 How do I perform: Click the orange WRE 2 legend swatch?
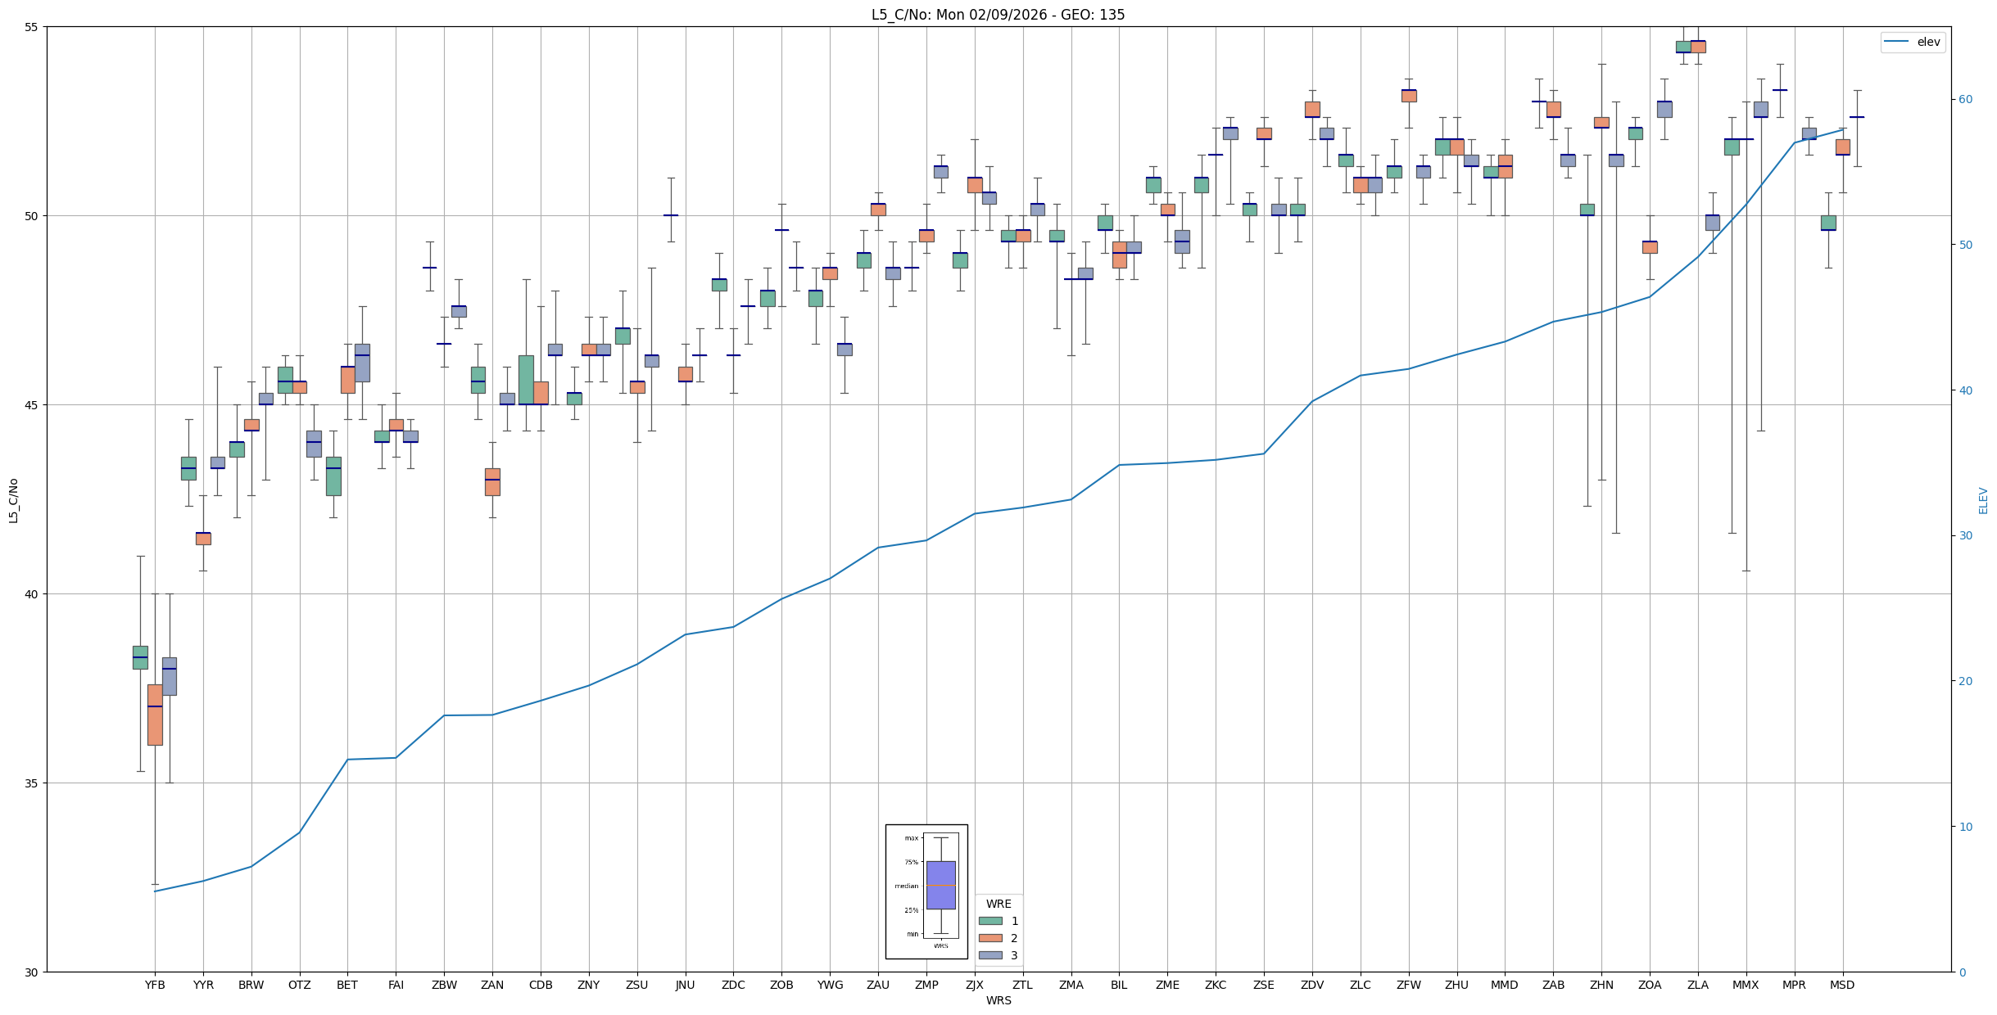pyautogui.click(x=990, y=938)
